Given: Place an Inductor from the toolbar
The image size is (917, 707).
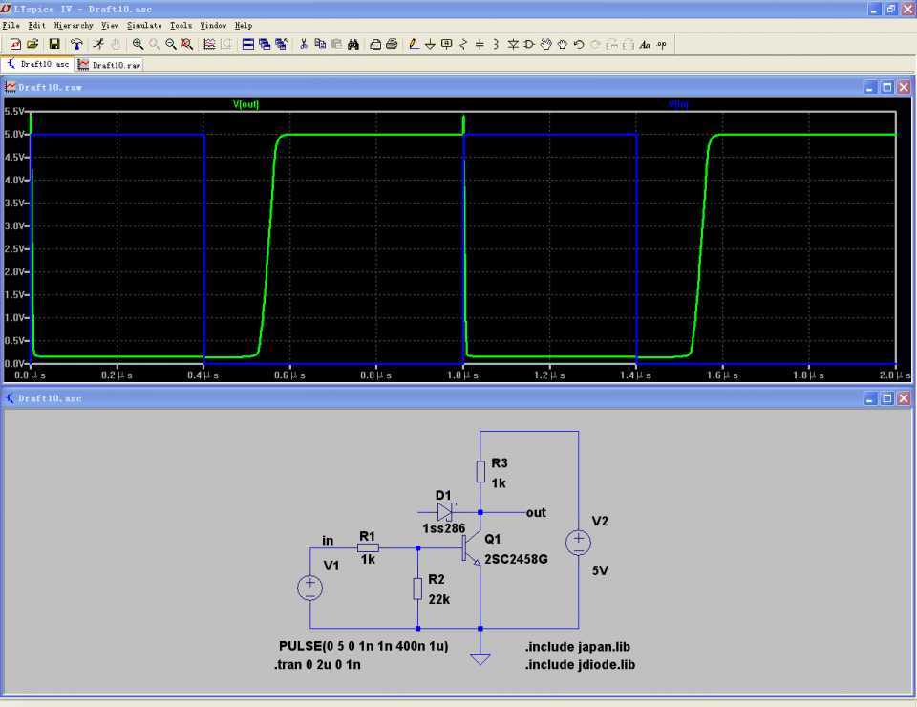Looking at the screenshot, I should tap(496, 44).
